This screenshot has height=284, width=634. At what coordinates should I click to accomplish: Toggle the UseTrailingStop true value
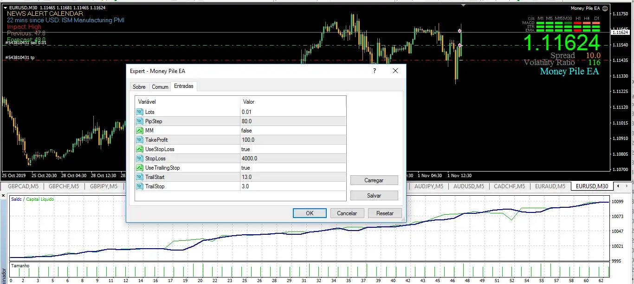(246, 168)
